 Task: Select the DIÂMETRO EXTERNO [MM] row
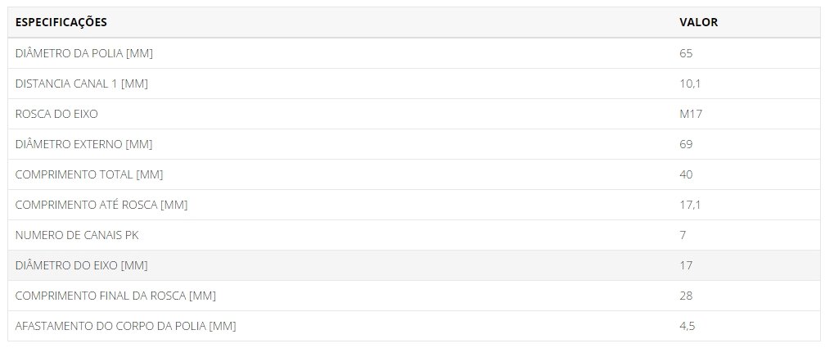(x=412, y=144)
